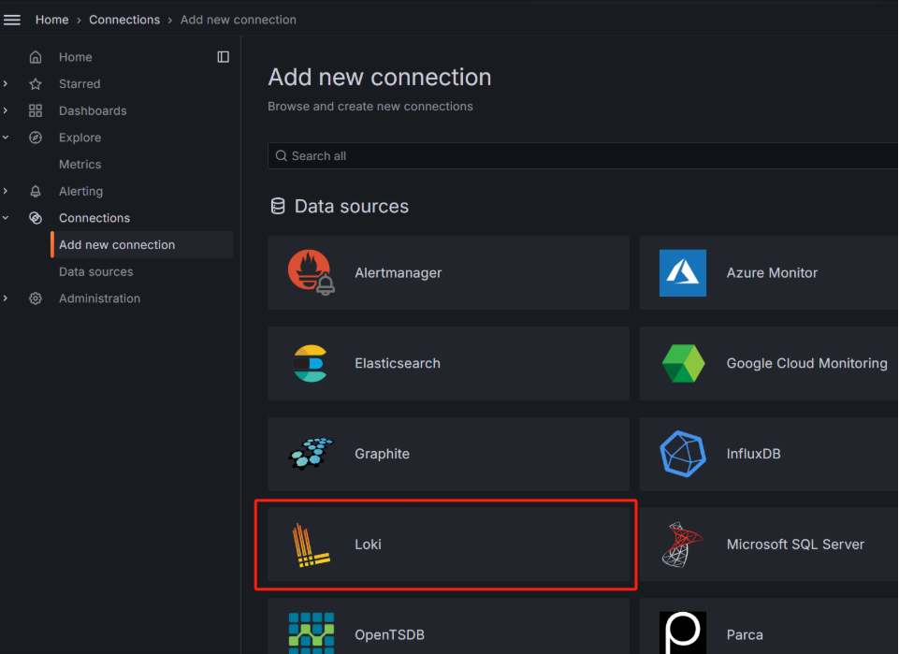Collapse the Connections section chevron

7,218
